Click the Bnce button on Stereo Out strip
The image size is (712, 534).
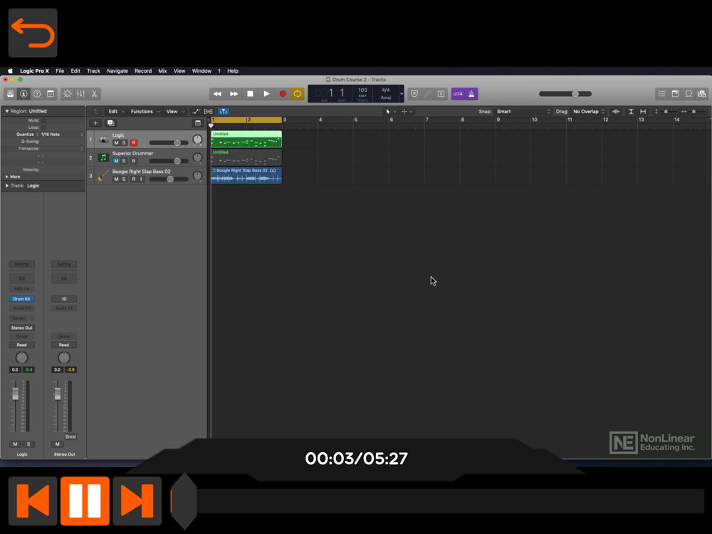pos(70,437)
